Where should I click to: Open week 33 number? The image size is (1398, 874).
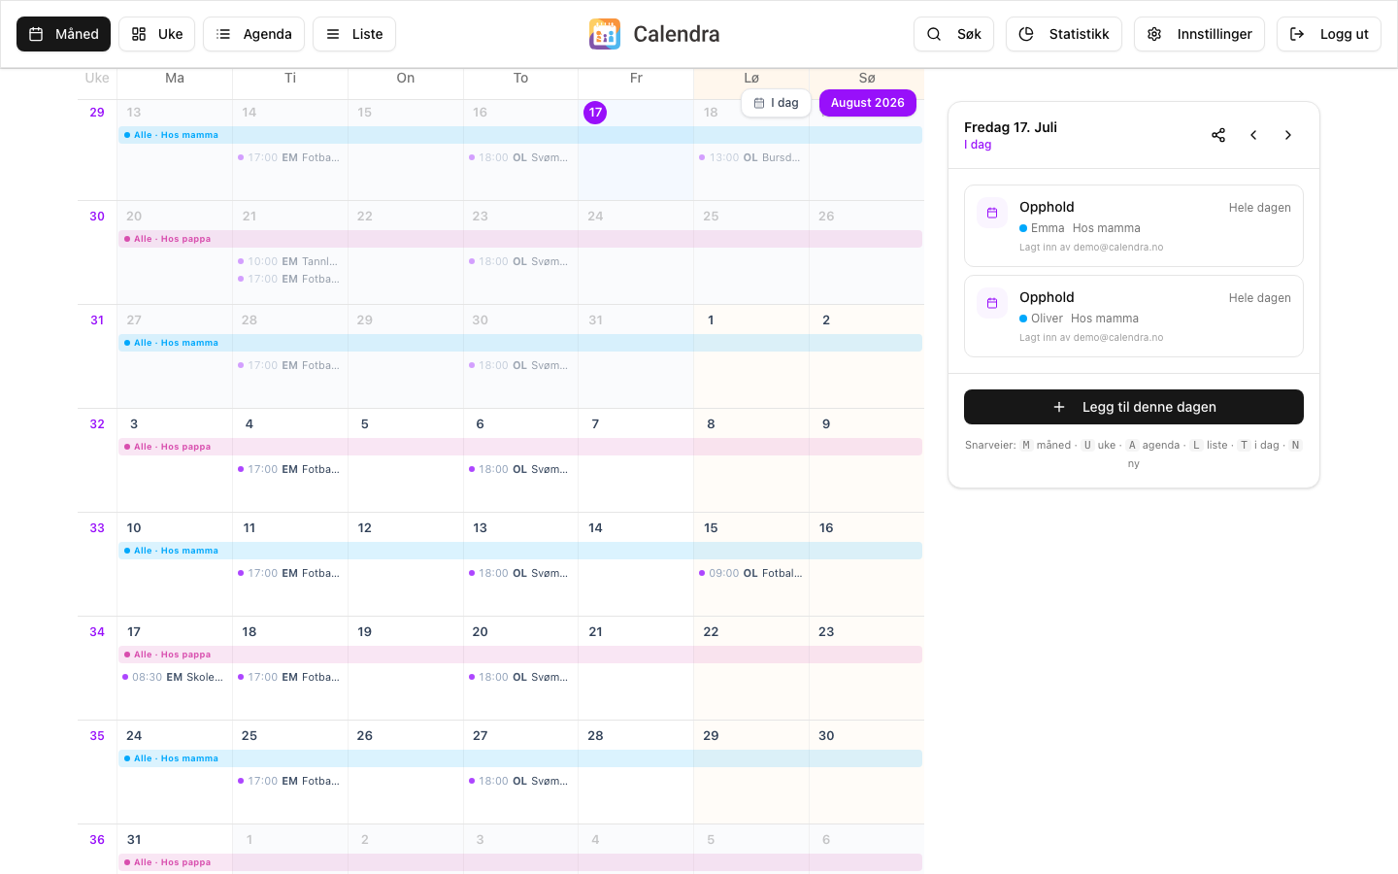coord(97,528)
